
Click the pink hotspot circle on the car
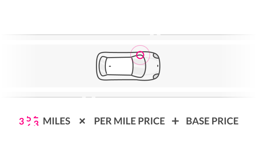coord(140,55)
